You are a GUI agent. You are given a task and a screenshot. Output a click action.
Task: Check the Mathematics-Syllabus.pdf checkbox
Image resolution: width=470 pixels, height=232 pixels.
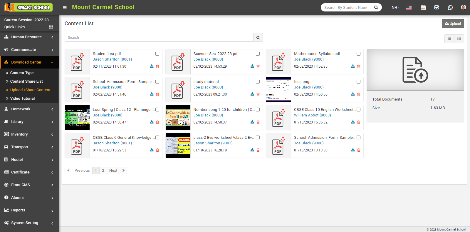[x=358, y=54]
